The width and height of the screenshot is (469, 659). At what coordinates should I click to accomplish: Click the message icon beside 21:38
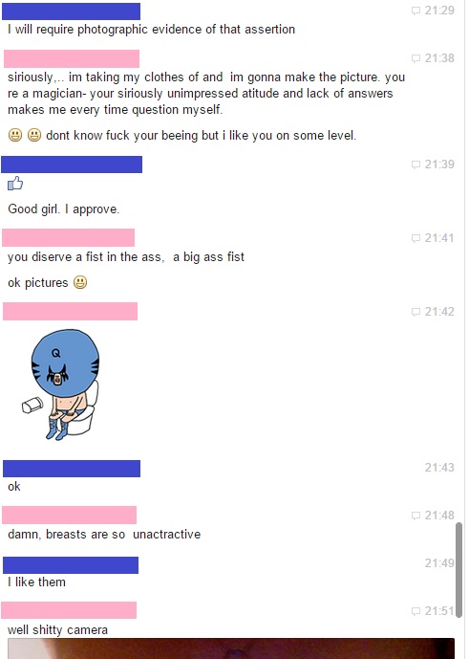tap(416, 58)
